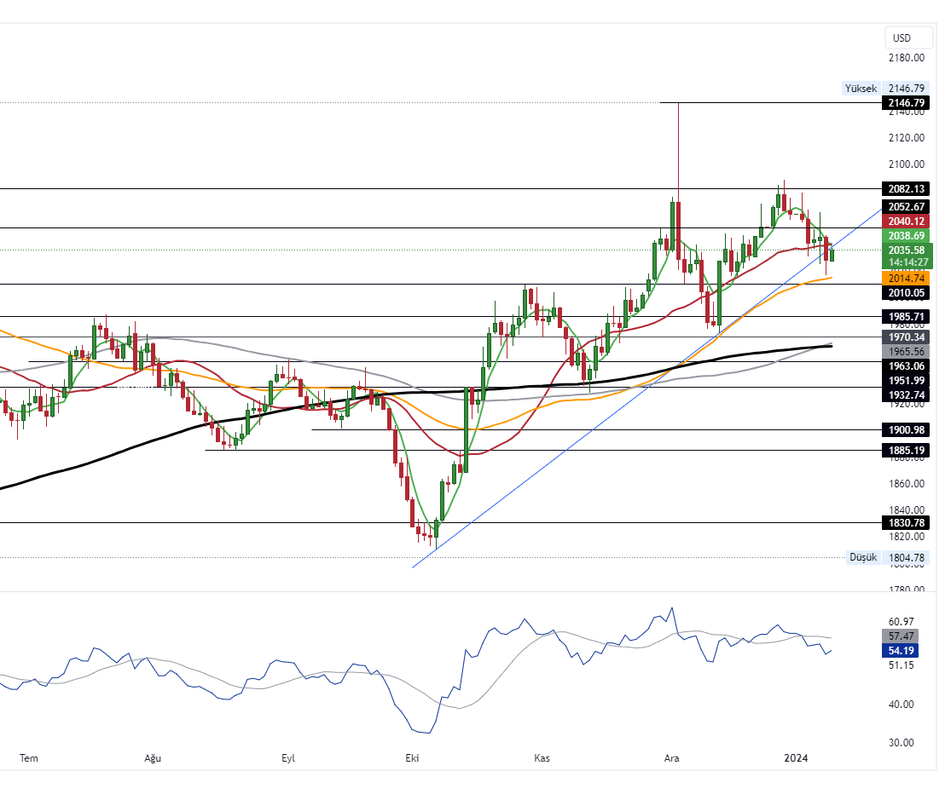
Task: Click the 1885.19 price level tag
Action: [x=906, y=450]
